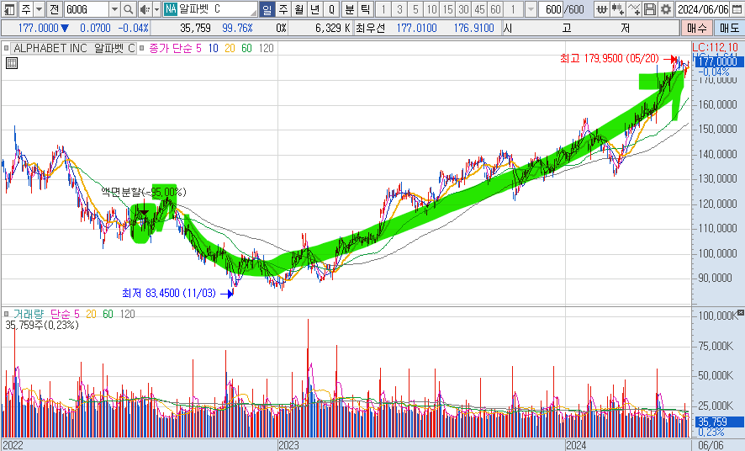This screenshot has width=745, height=451.
Task: Click the green 60 legend in price chart
Action: (x=246, y=48)
